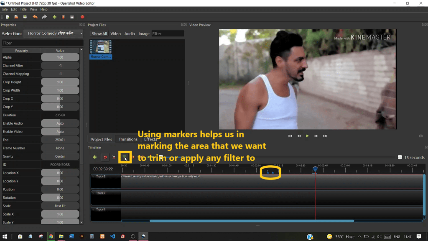
Task: Toggle the 15 seconds zoom checkbox
Action: [x=400, y=157]
